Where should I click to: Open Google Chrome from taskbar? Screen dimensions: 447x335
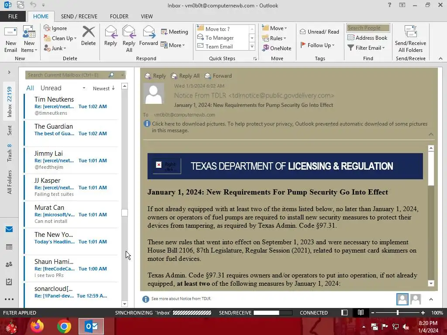64,326
